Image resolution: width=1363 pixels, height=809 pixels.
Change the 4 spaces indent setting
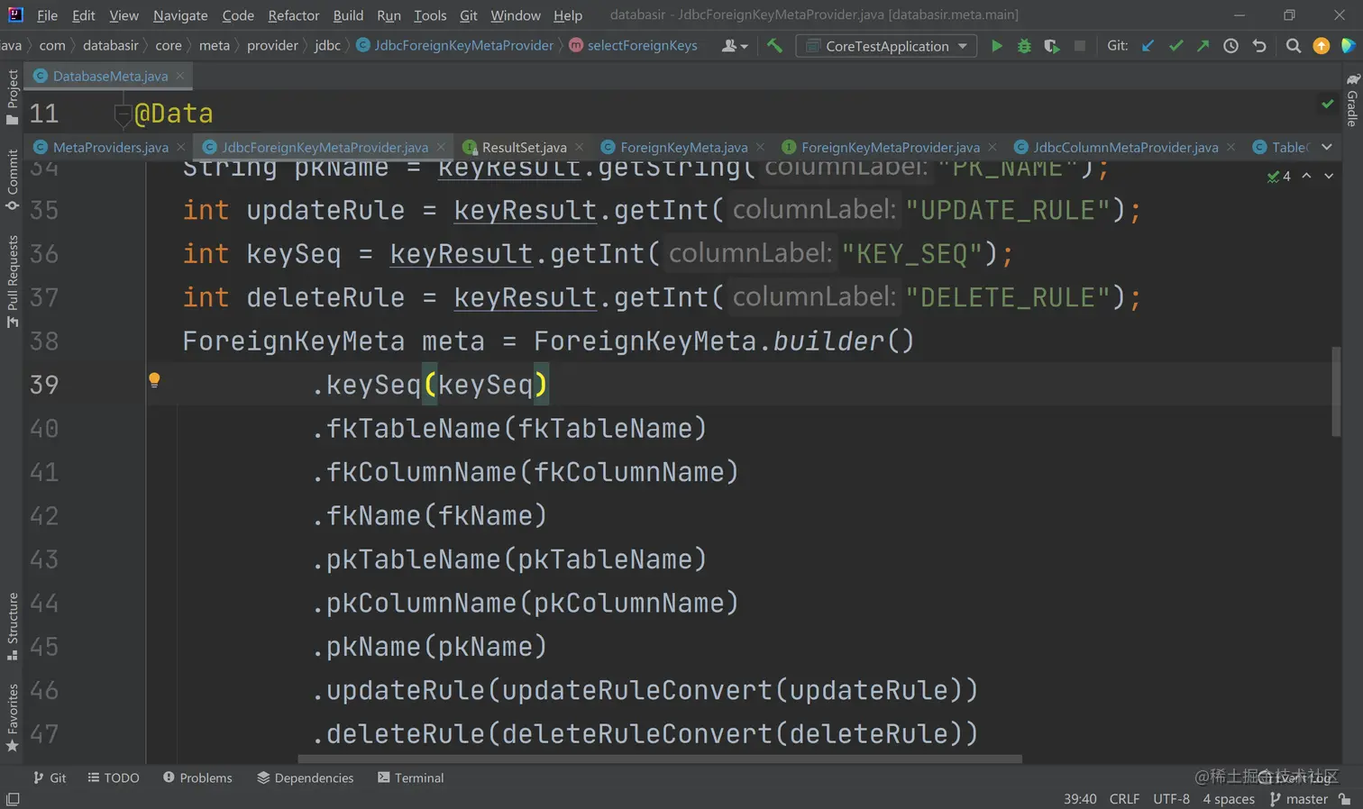1229,799
